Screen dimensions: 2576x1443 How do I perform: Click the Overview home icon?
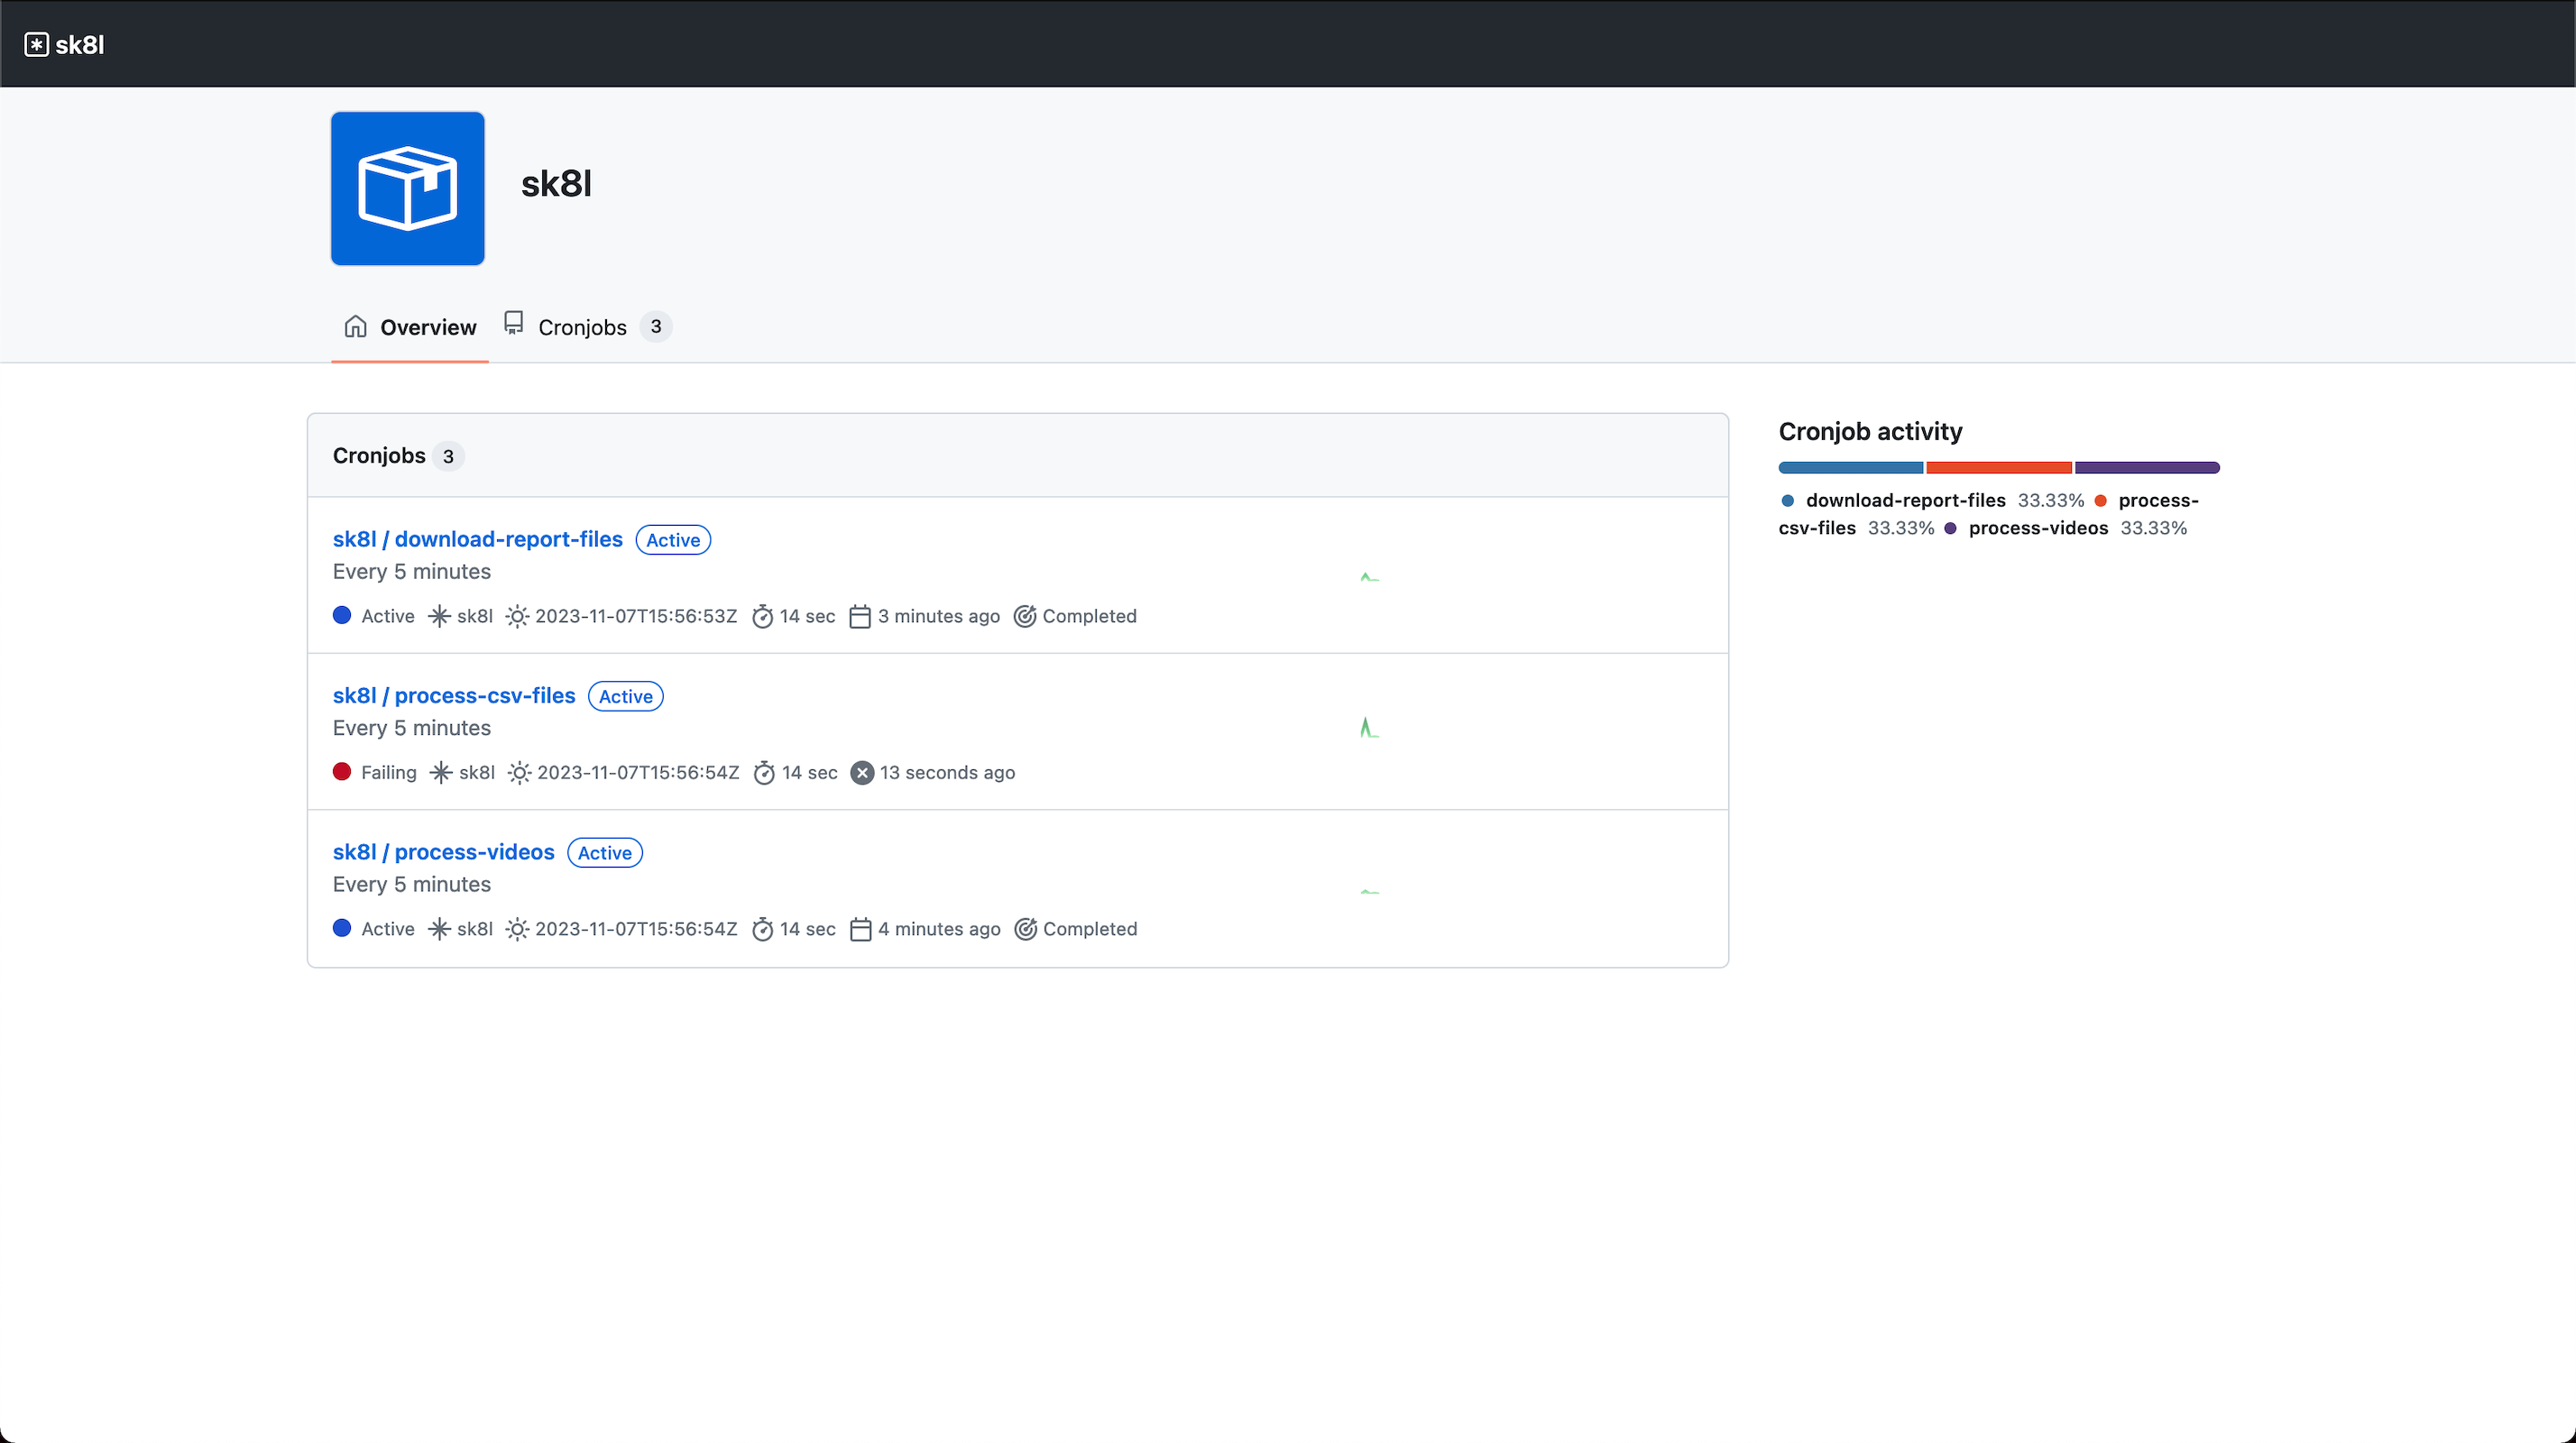[x=355, y=327]
